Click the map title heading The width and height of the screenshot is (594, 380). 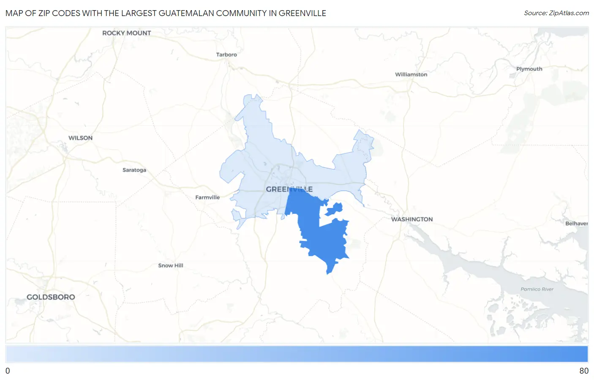click(166, 13)
